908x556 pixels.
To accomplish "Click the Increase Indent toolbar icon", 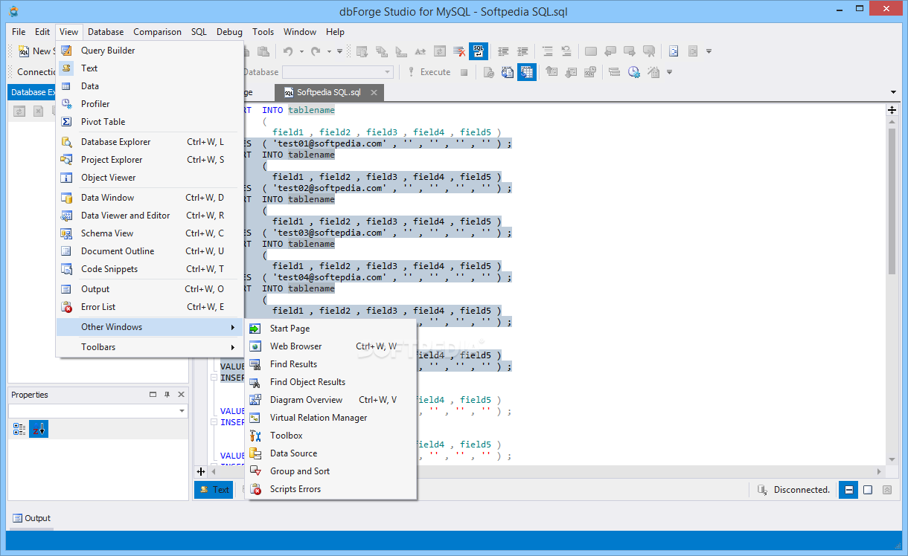I will (x=522, y=51).
